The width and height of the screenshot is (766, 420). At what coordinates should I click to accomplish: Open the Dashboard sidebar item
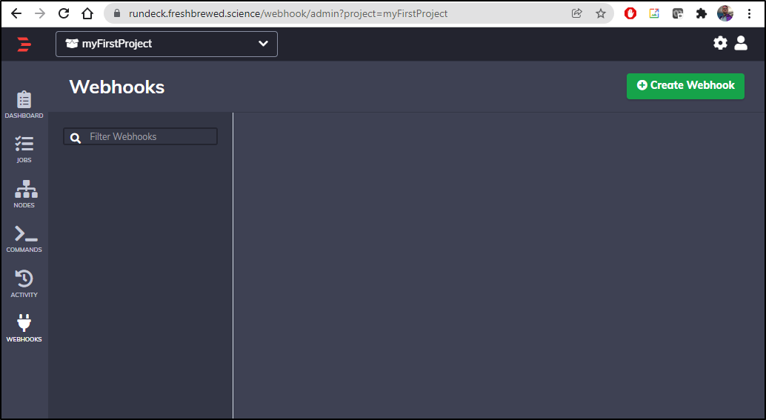24,104
